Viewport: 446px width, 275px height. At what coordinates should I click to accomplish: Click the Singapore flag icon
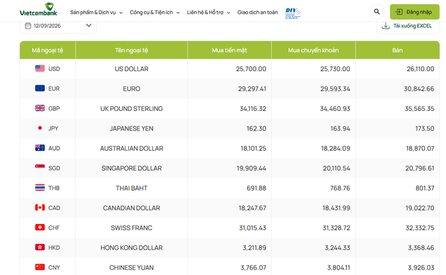[x=40, y=168]
